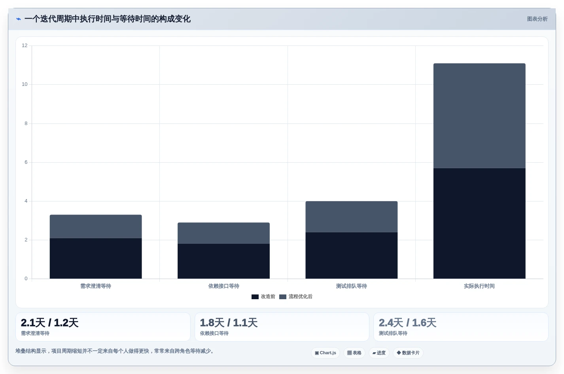The height and width of the screenshot is (374, 564).
Task: Click the 流程优化后 gray legend swatch
Action: click(x=283, y=297)
